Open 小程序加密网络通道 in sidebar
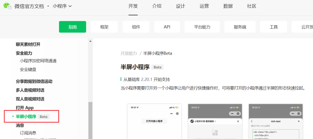Image resolution: width=313 pixels, height=139 pixels. click(x=38, y=61)
